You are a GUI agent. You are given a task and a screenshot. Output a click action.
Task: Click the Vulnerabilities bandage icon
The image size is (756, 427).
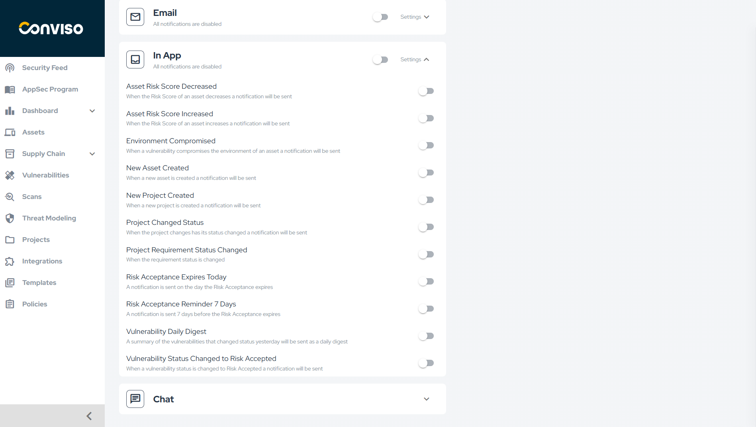pos(10,175)
